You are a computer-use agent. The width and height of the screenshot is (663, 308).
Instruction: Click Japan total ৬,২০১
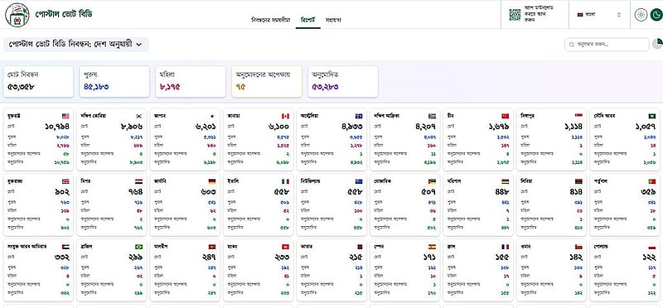pyautogui.click(x=206, y=126)
